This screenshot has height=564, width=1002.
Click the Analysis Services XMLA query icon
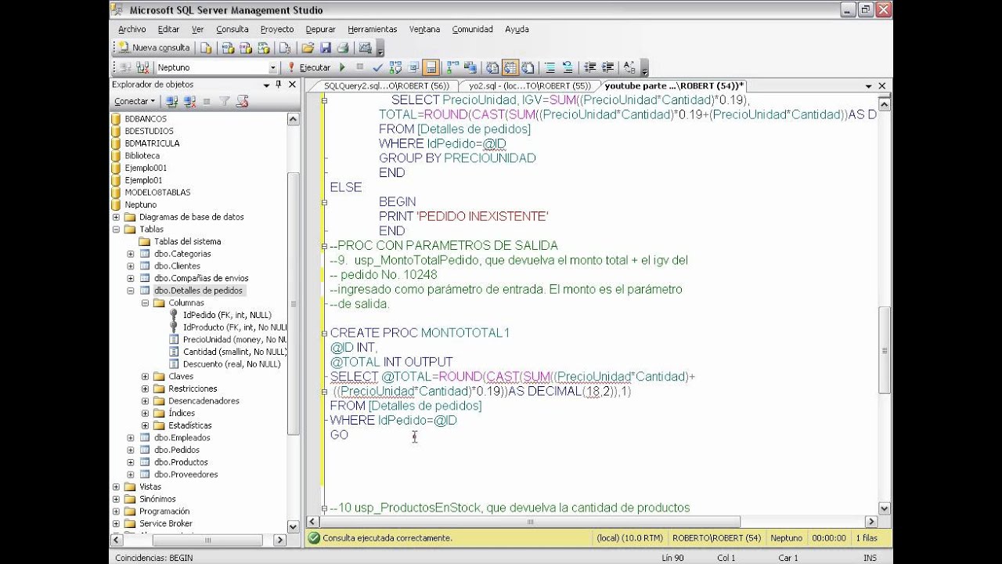point(264,48)
